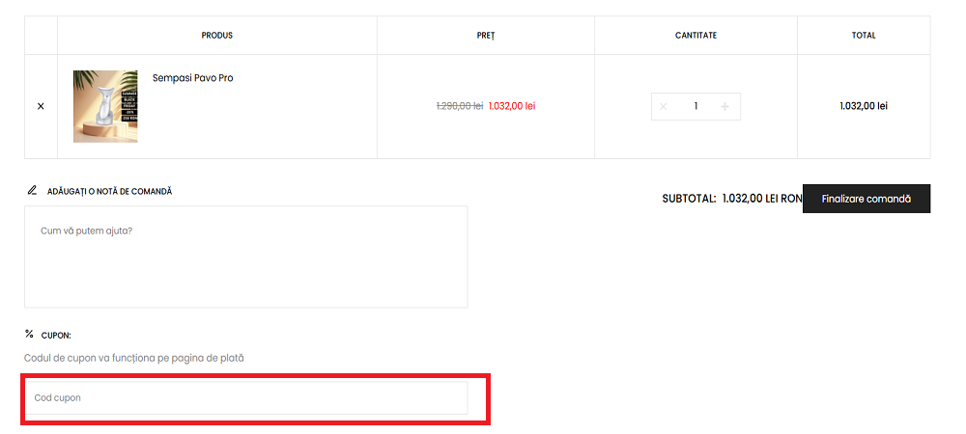Click the plus icon to increase quantity
This screenshot has height=434, width=966.
click(x=724, y=106)
